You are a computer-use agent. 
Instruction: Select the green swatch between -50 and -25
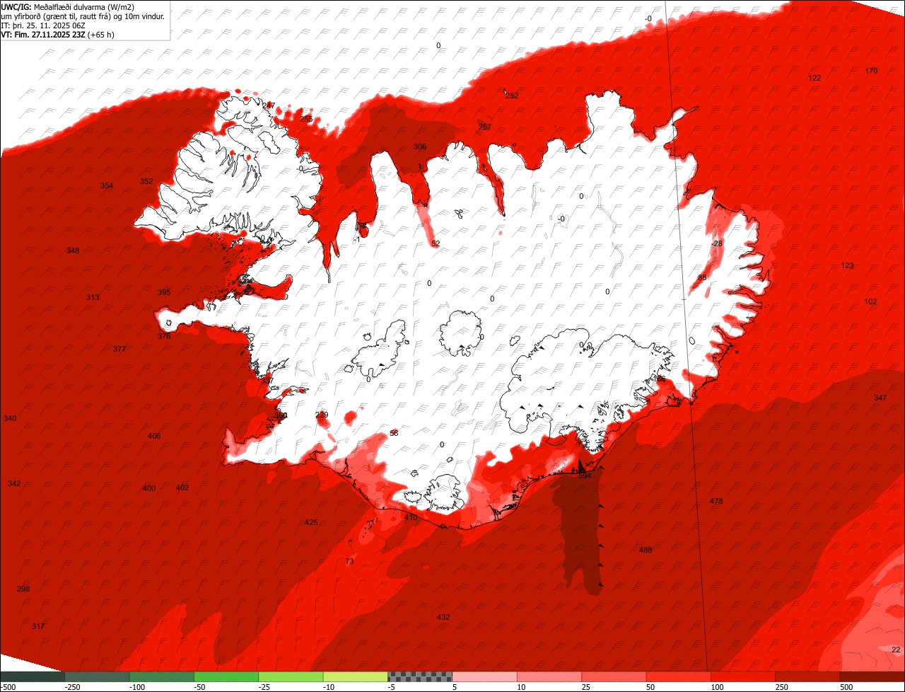coord(226,676)
